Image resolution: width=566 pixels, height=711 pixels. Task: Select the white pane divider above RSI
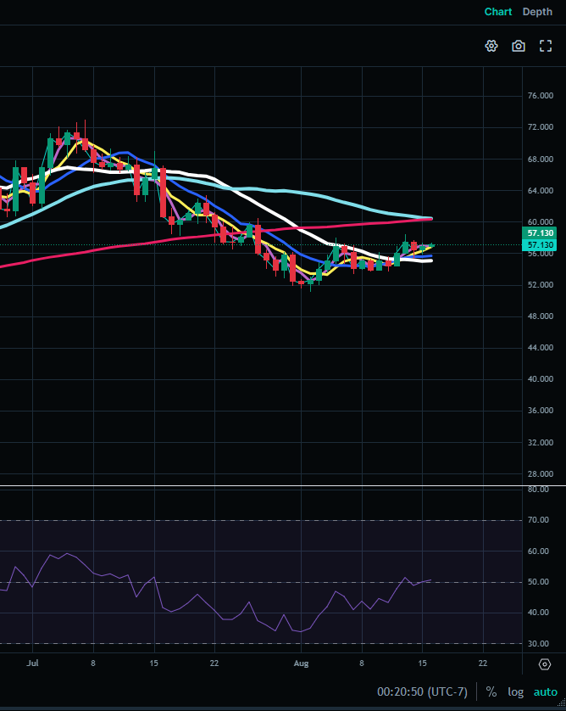pyautogui.click(x=283, y=485)
